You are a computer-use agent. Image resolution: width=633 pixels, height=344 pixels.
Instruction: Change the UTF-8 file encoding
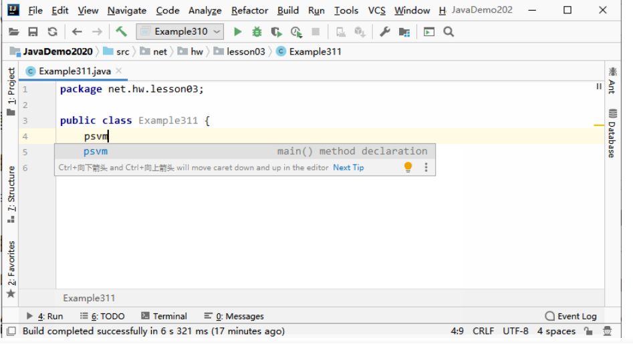(515, 331)
